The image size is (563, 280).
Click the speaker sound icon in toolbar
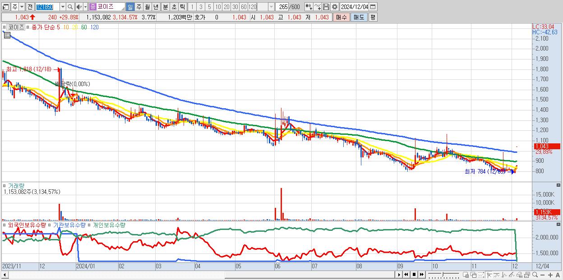(79, 7)
